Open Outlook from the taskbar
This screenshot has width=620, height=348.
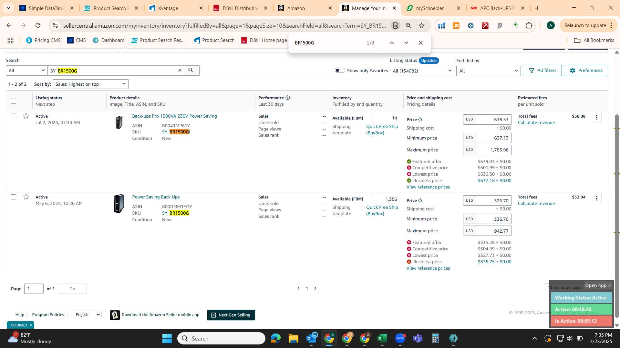pyautogui.click(x=311, y=338)
